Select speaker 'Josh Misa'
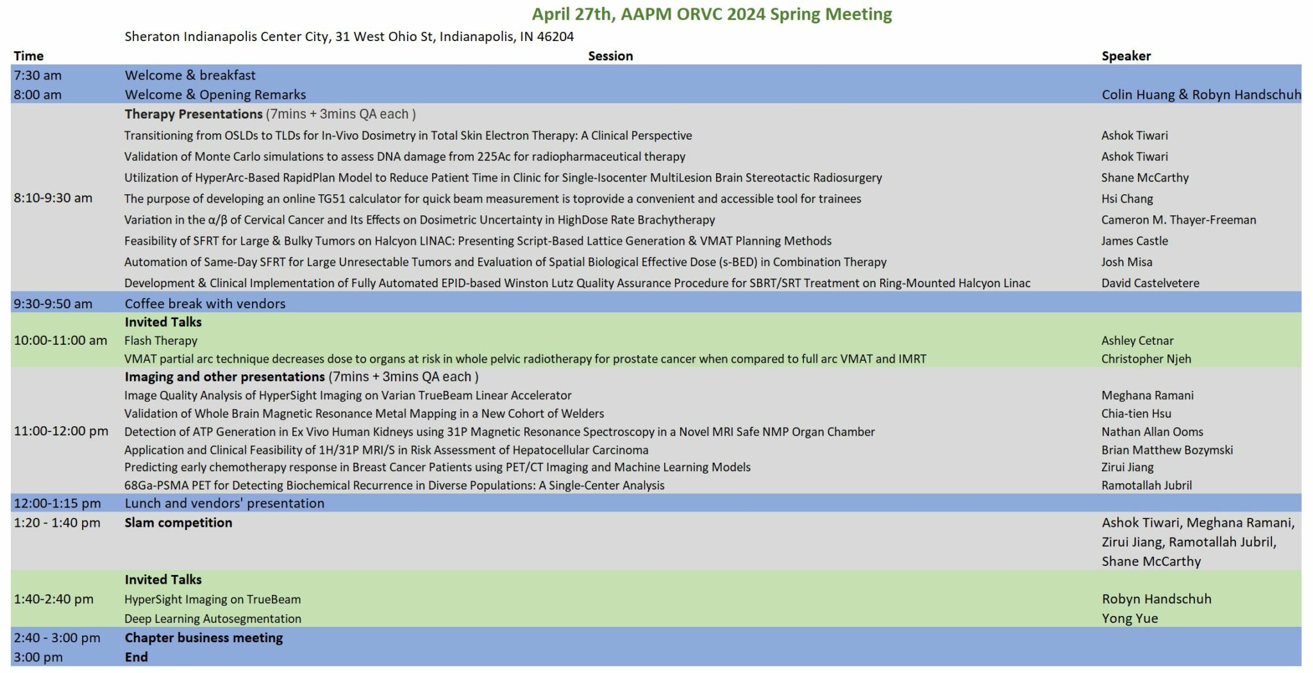The width and height of the screenshot is (1313, 673). (x=1126, y=262)
